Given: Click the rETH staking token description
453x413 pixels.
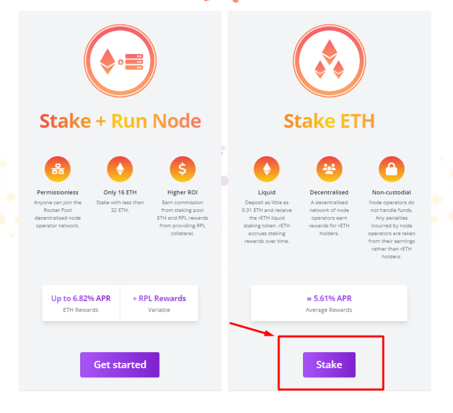Looking at the screenshot, I should tap(266, 221).
